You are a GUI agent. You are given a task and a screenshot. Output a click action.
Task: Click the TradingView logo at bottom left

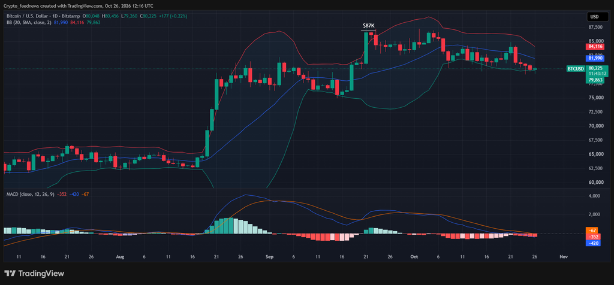(34, 273)
